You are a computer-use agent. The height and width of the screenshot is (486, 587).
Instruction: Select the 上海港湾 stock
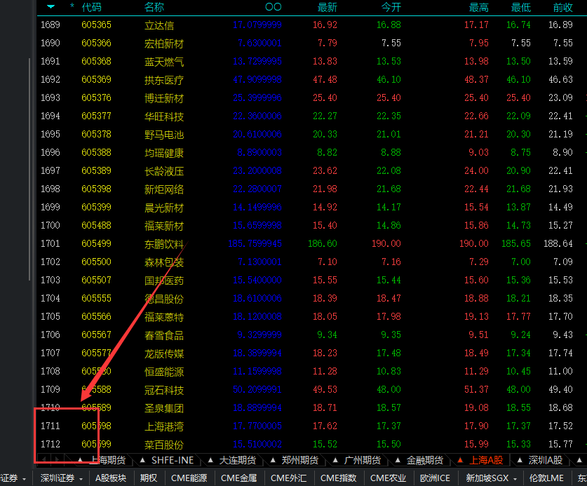(164, 426)
